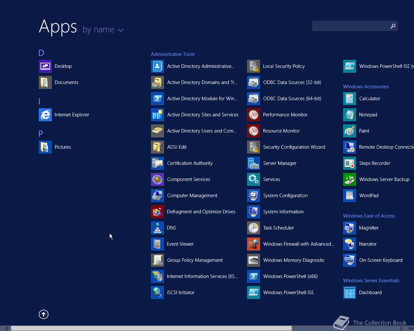Image resolution: width=414 pixels, height=331 pixels.
Task: Open Active Directory Administrative Center icon
Action: [x=158, y=66]
